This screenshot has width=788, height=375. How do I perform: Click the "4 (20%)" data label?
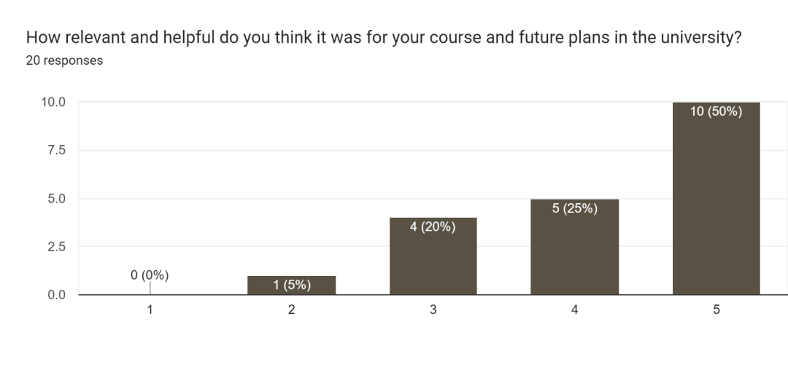[433, 227]
